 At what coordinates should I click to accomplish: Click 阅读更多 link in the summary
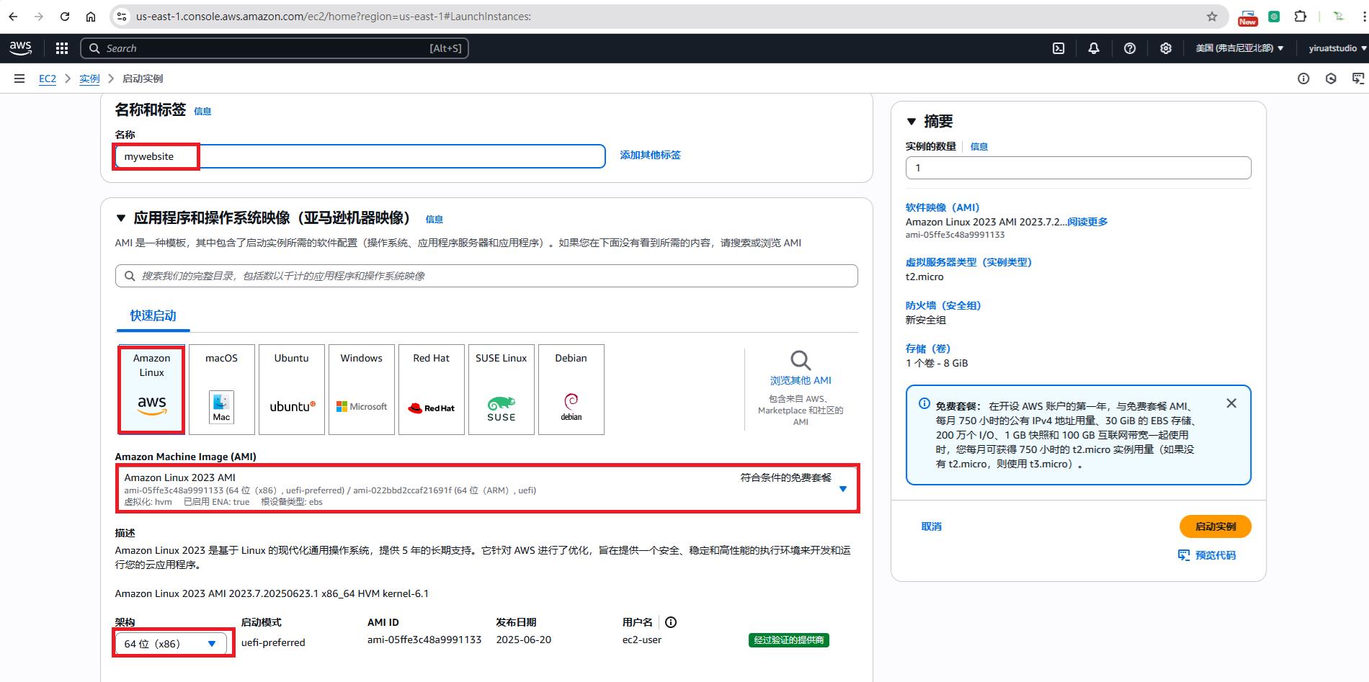coord(1088,222)
